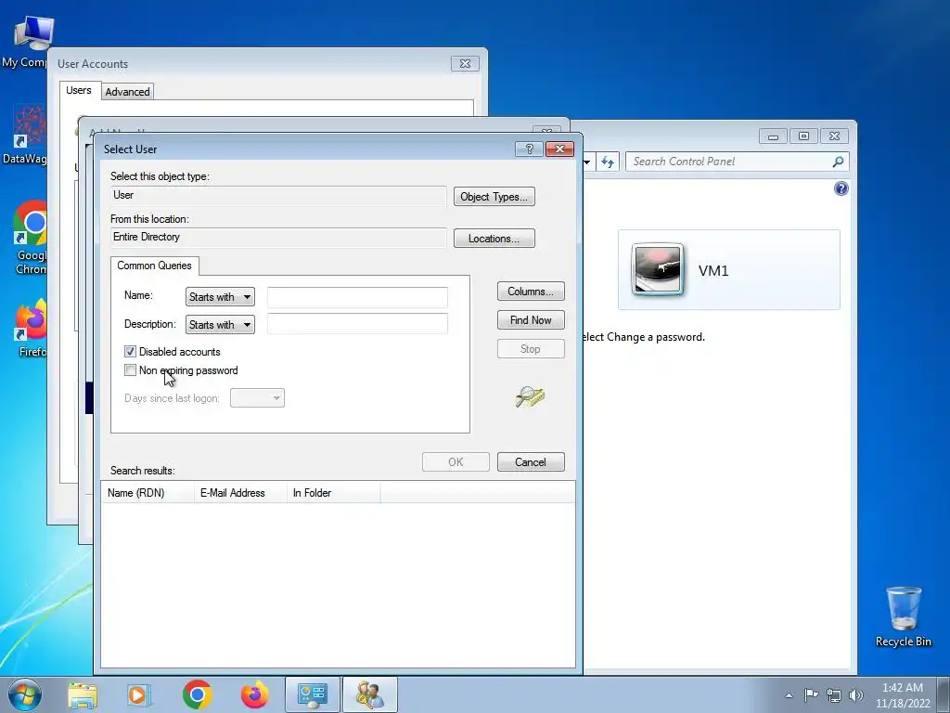This screenshot has width=950, height=713.
Task: Click the network tray icon
Action: (834, 695)
